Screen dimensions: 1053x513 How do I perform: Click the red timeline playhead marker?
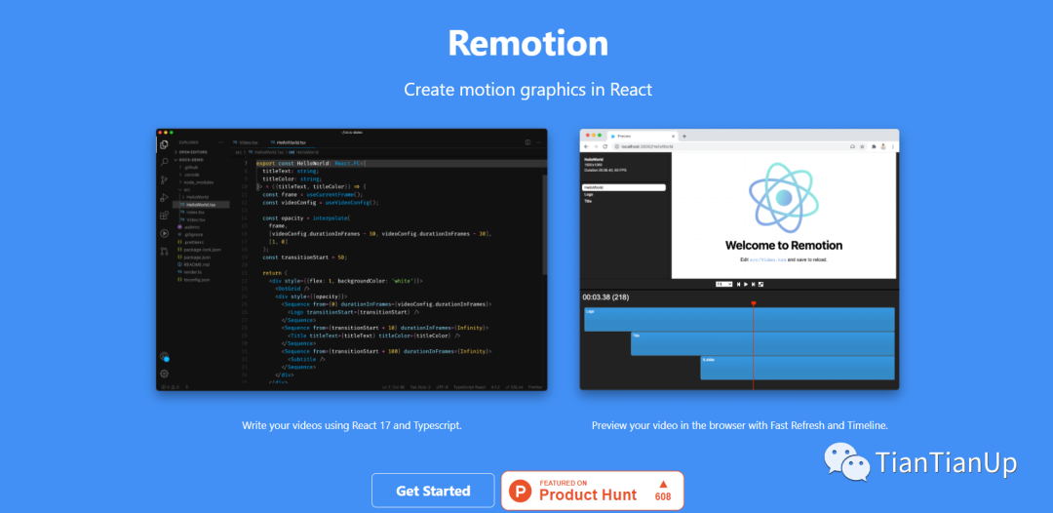pos(754,303)
